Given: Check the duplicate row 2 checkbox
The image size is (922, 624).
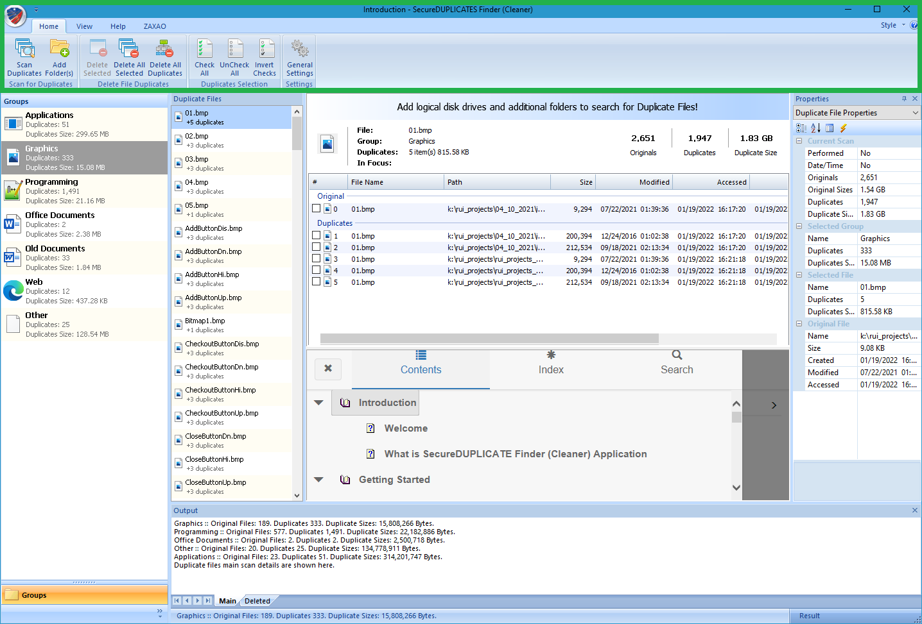Looking at the screenshot, I should click(x=316, y=247).
